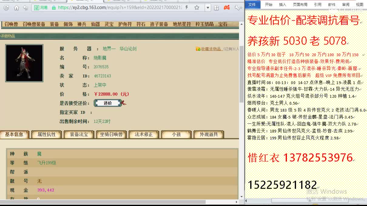Open the 插入 ribbon tab in Word
367x206 pixels.
click(x=282, y=5)
